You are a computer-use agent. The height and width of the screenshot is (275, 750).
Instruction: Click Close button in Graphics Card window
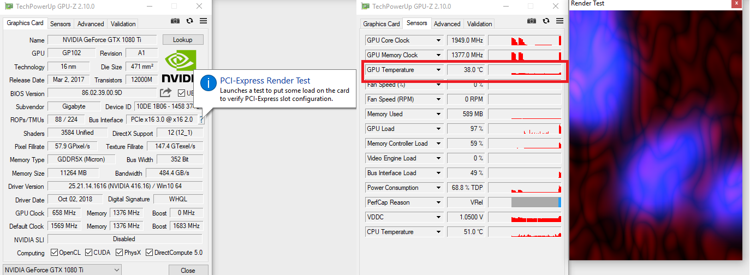coord(188,270)
